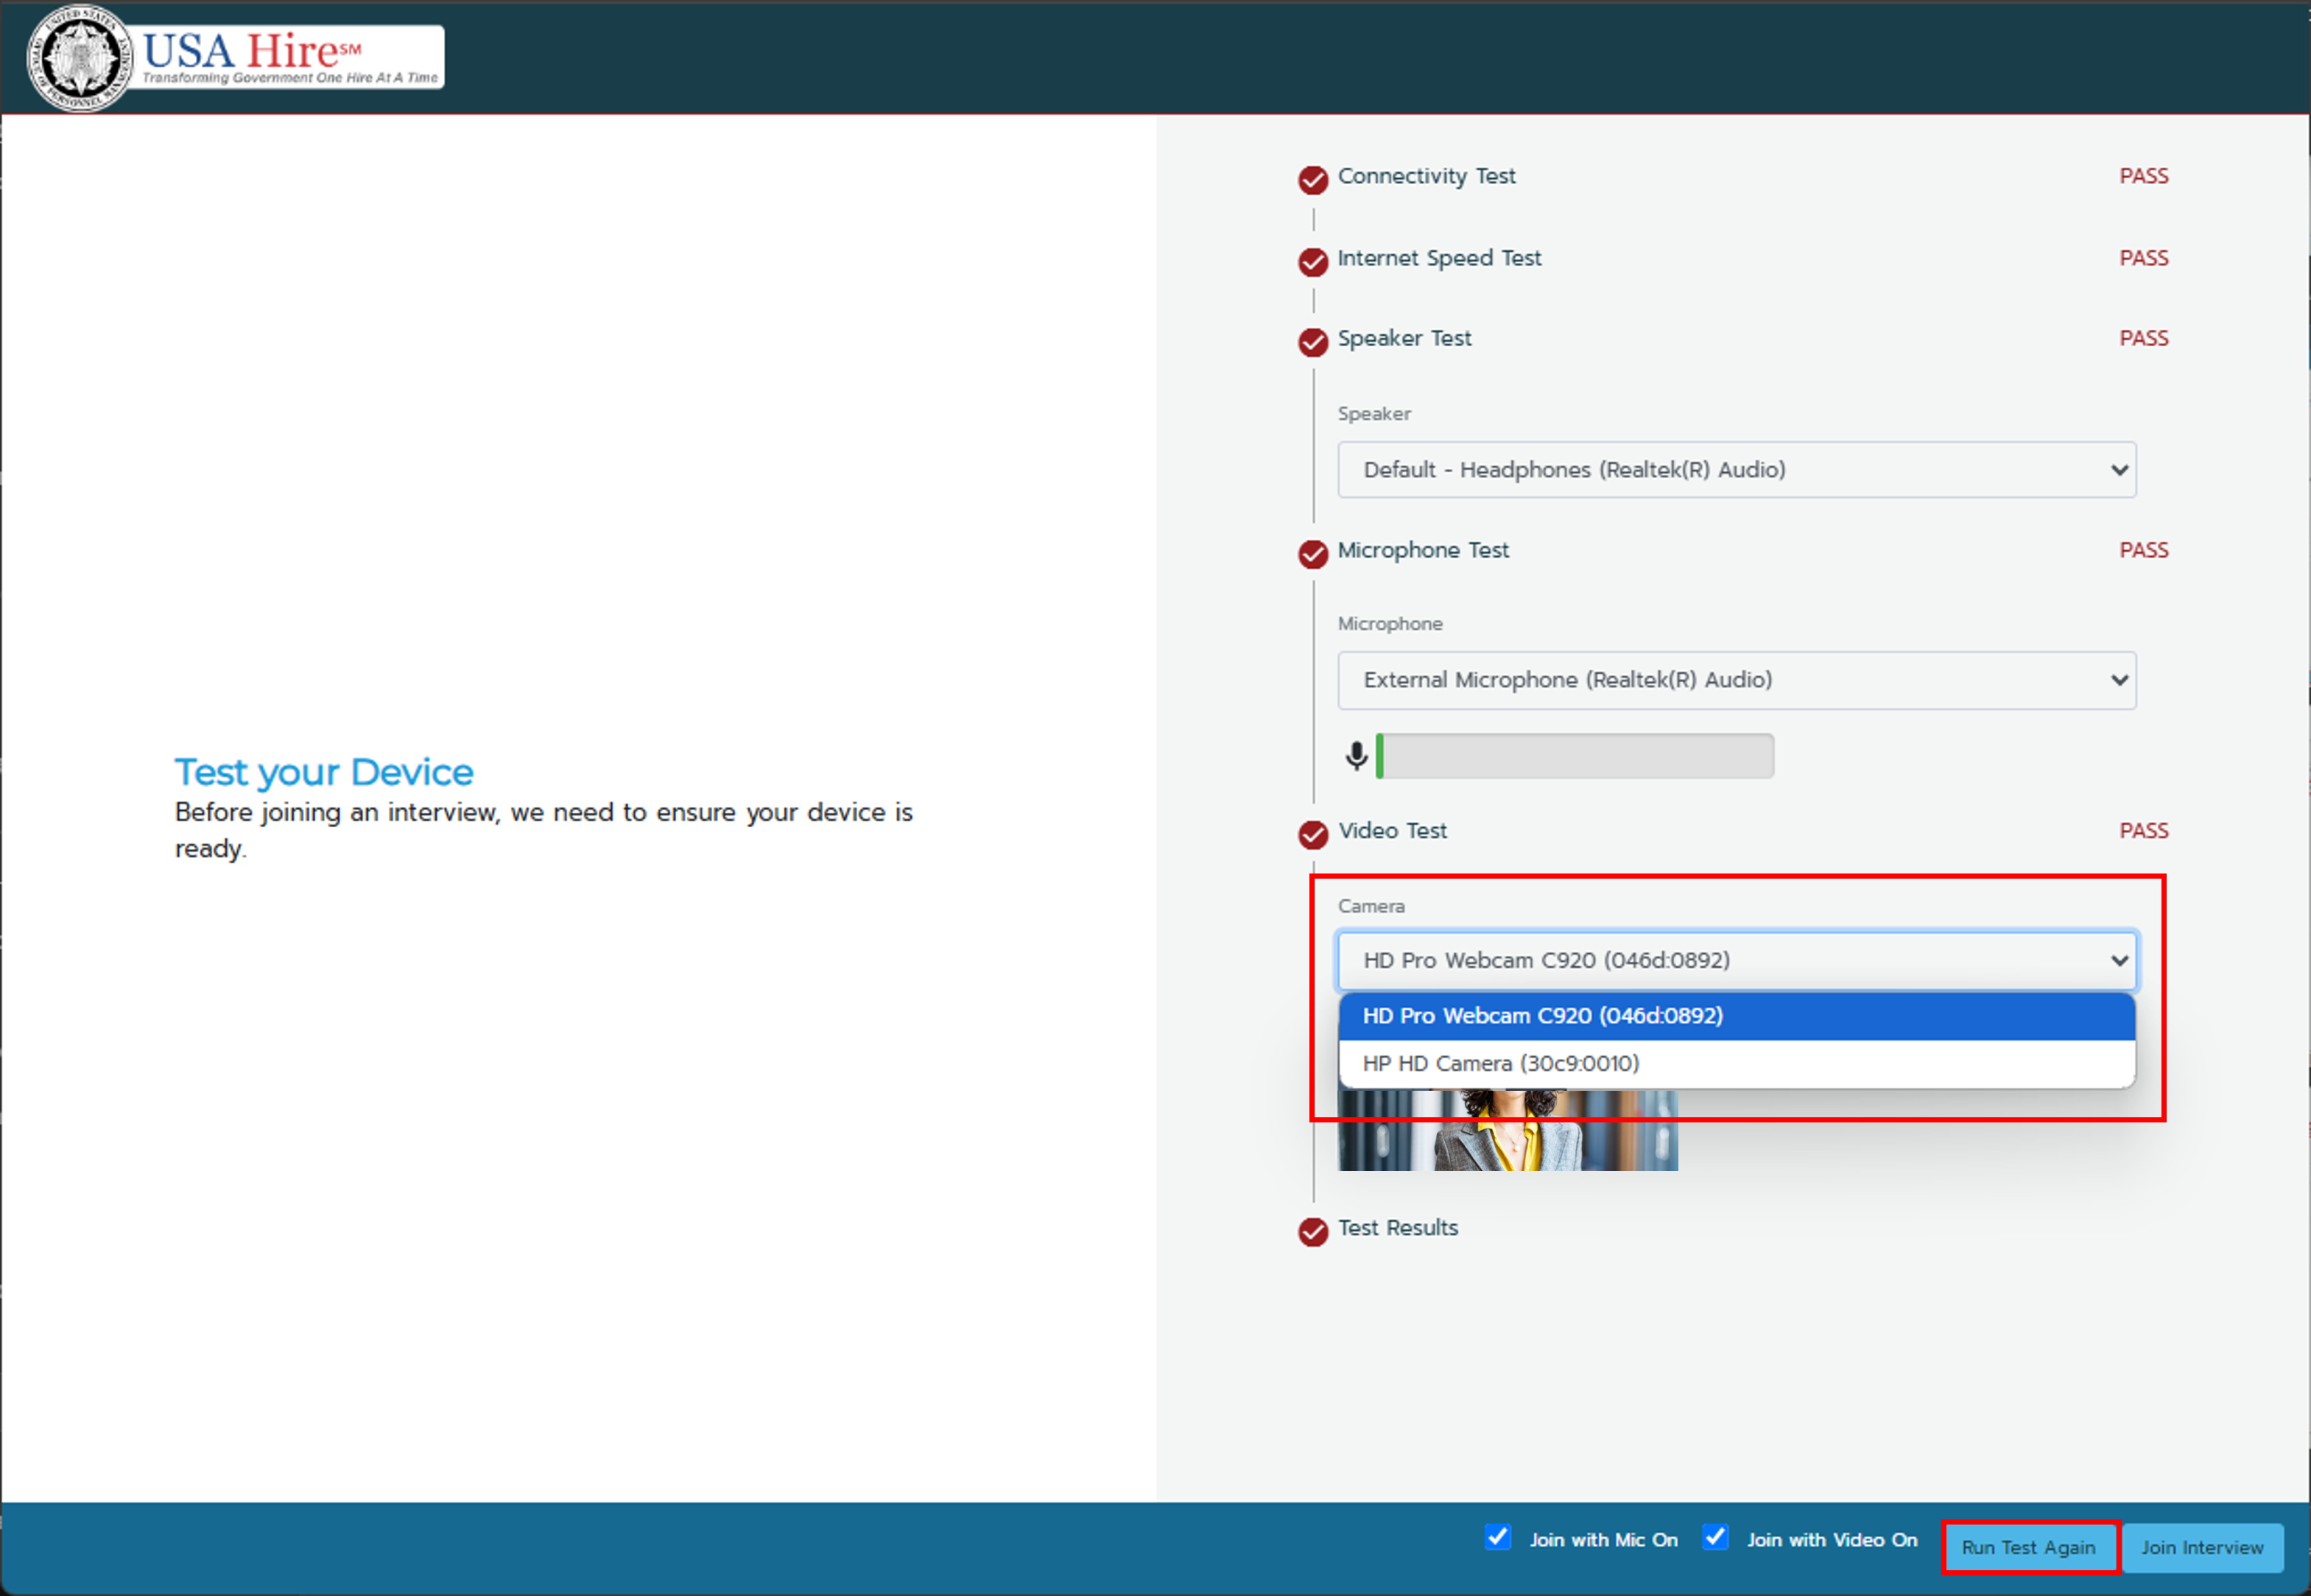Choose HP HD Camera option
The height and width of the screenshot is (1596, 2311).
1737,1063
